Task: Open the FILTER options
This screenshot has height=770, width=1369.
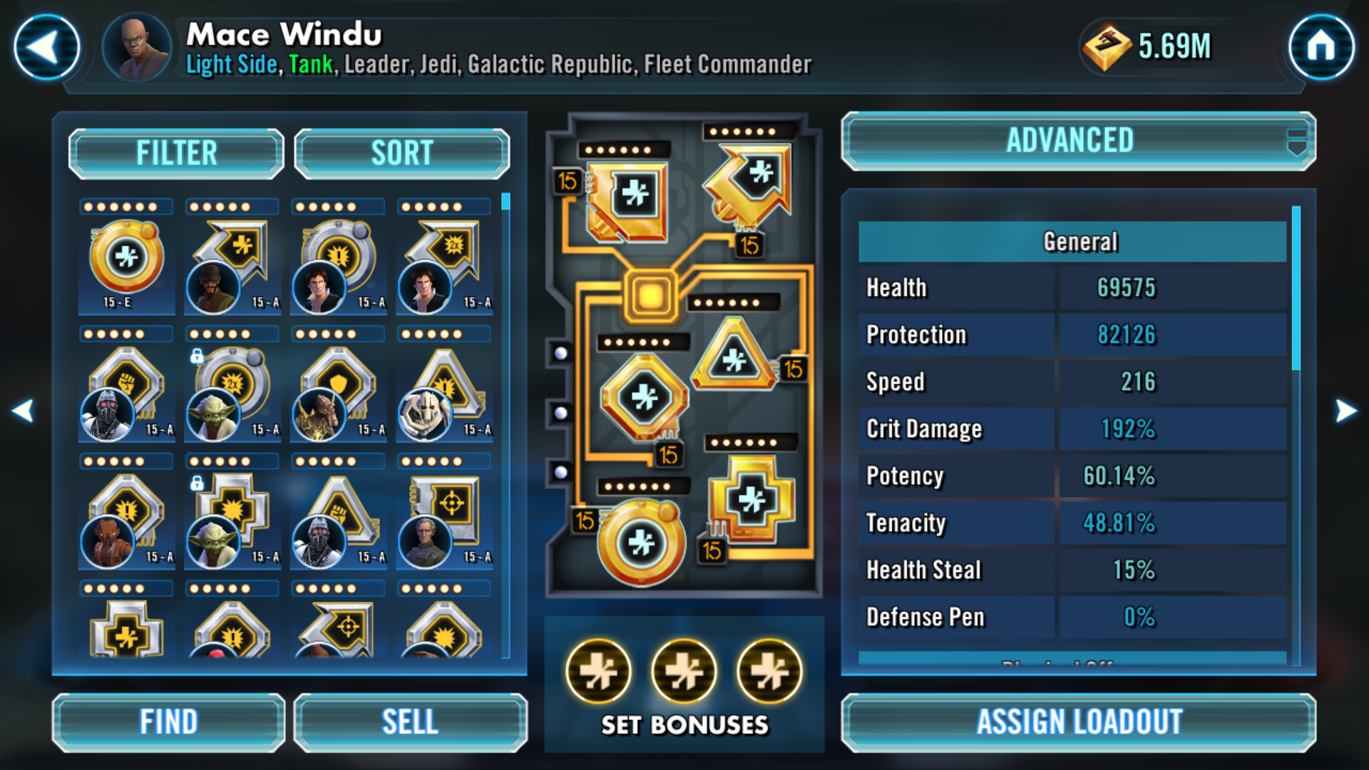Action: [x=177, y=153]
